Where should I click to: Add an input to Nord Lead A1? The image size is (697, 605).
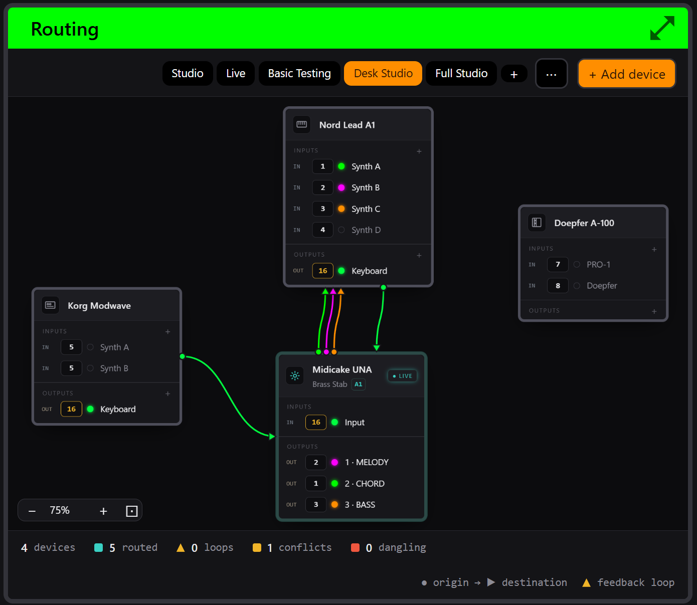tap(419, 151)
